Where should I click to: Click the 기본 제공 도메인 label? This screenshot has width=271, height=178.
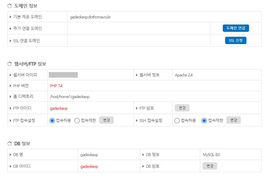click(x=27, y=17)
